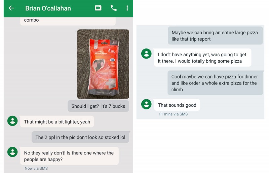The height and width of the screenshot is (173, 269).
Task: Tap '11 mins via SMS' timestamp
Action: (x=173, y=114)
